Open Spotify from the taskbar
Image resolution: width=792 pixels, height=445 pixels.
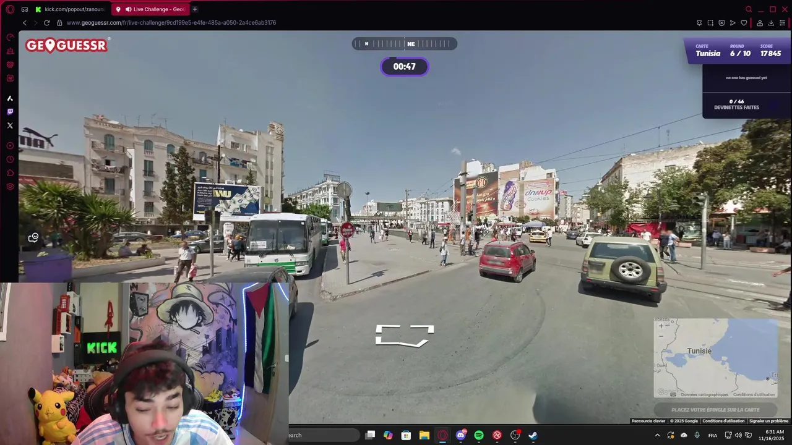[479, 435]
